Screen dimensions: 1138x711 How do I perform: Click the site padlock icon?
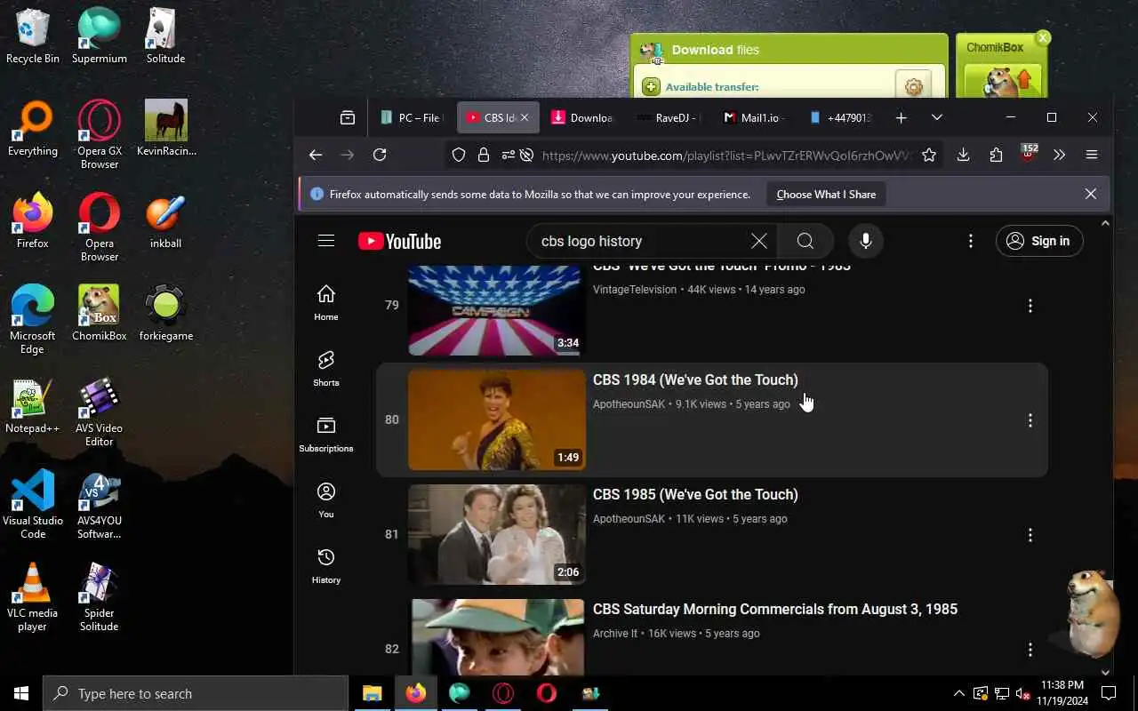click(x=483, y=155)
